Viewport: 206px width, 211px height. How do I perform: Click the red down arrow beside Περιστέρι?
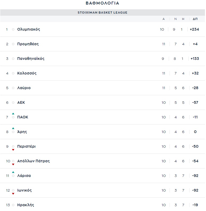[13, 150]
